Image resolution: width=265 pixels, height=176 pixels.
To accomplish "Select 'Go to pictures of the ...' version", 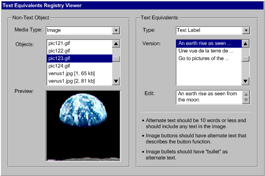I will [x=209, y=59].
